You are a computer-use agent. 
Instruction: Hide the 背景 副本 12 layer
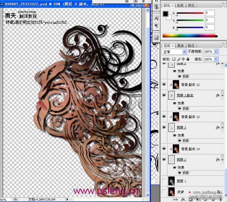(164, 84)
